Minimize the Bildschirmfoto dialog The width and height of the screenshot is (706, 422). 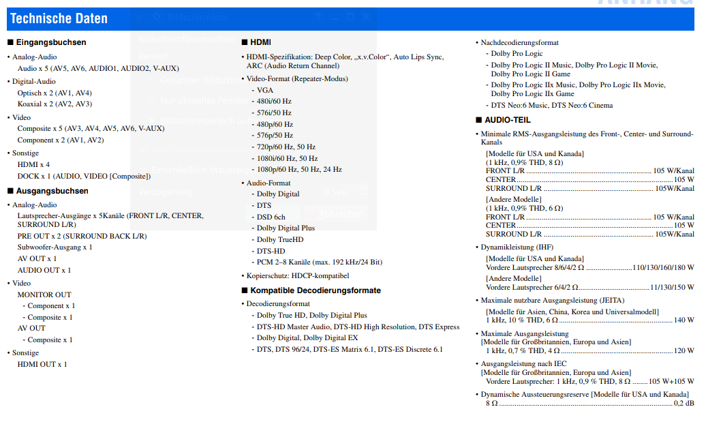335,16
